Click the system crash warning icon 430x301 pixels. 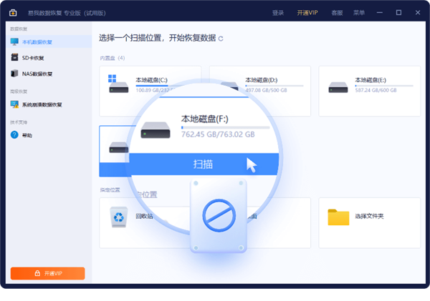coord(14,104)
